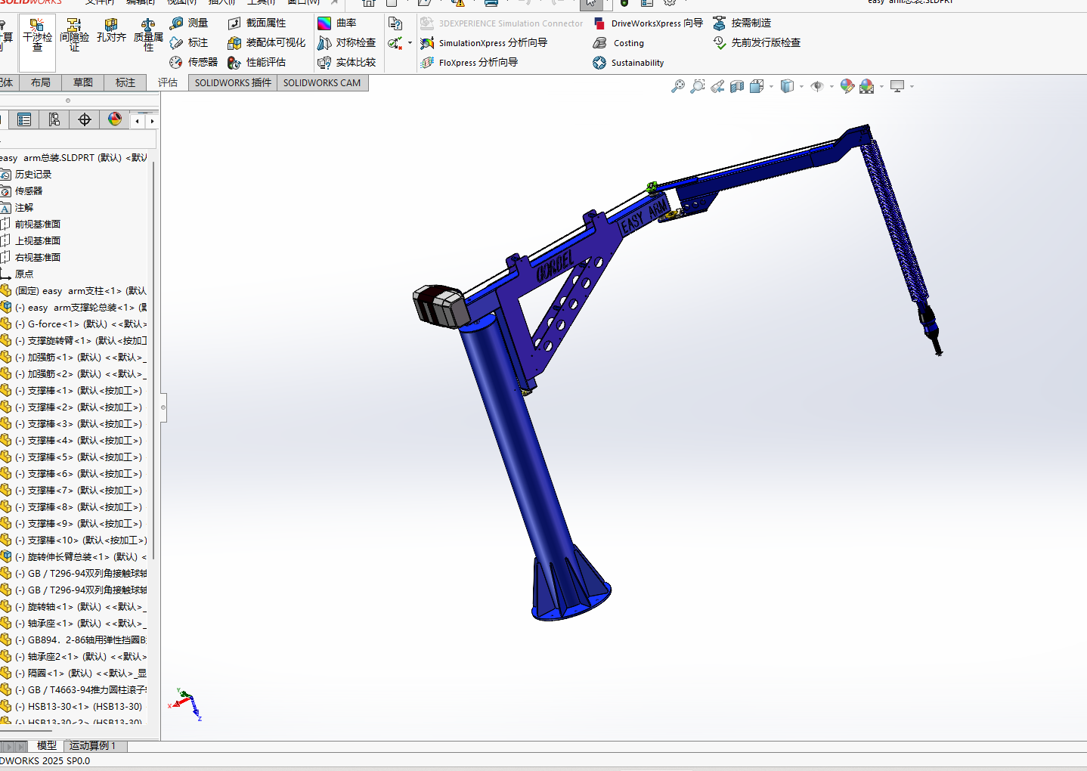
Task: Open Symmetry Check (对称检查)
Action: [x=347, y=43]
